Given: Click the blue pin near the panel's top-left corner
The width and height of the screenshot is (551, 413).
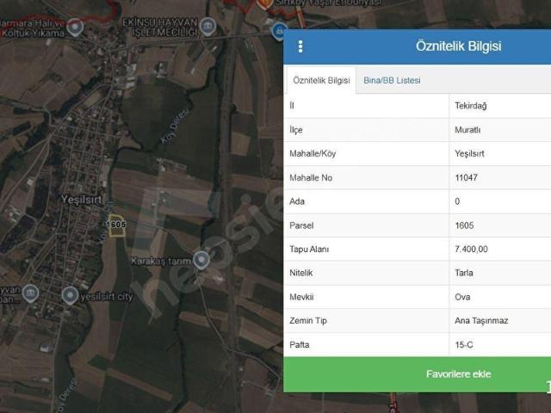Looking at the screenshot, I should pyautogui.click(x=279, y=31).
